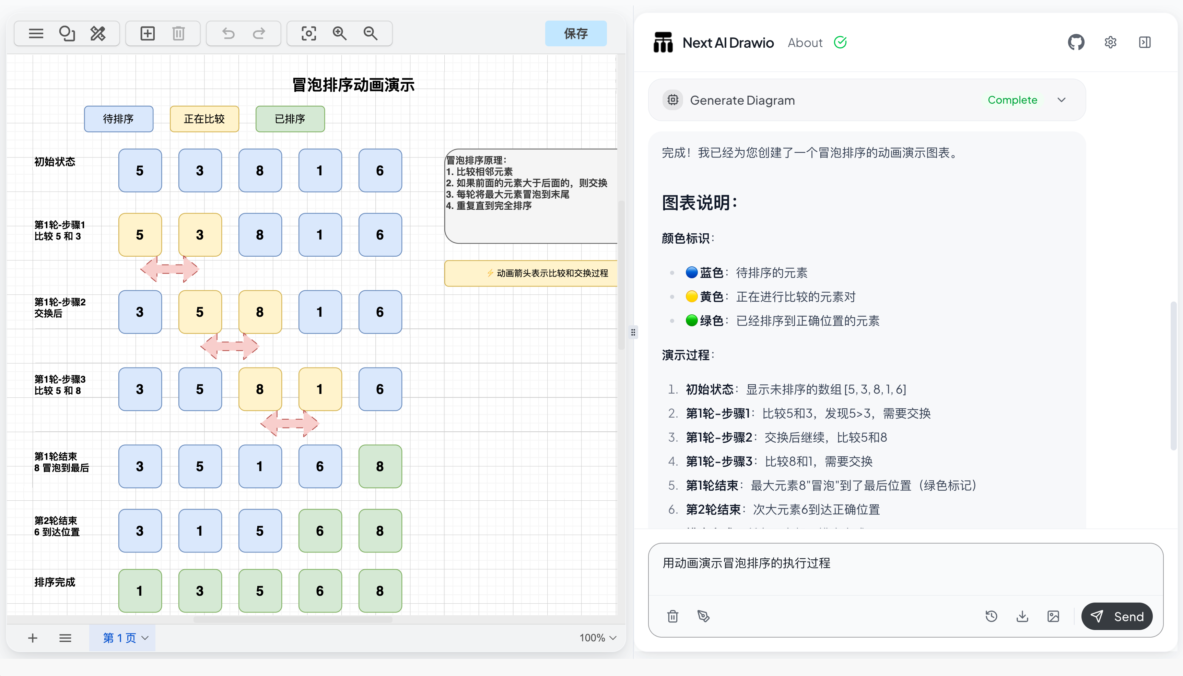
Task: Zoom out of the canvas
Action: tap(370, 33)
